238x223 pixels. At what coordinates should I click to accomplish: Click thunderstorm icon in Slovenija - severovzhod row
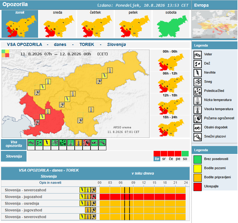click(x=82, y=217)
